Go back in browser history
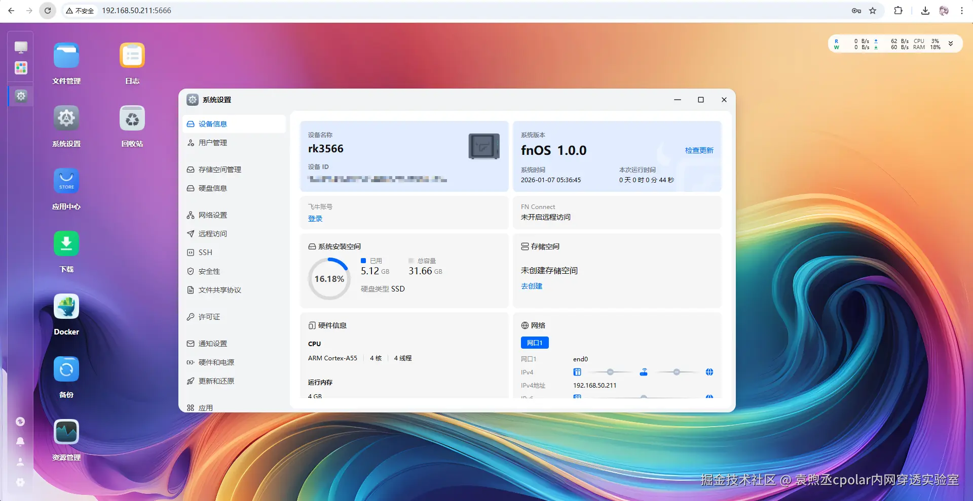 11,11
